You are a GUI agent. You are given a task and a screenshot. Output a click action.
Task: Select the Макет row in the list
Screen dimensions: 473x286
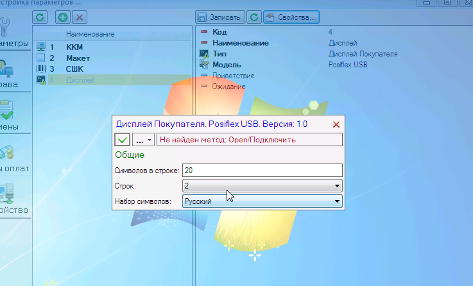click(112, 58)
